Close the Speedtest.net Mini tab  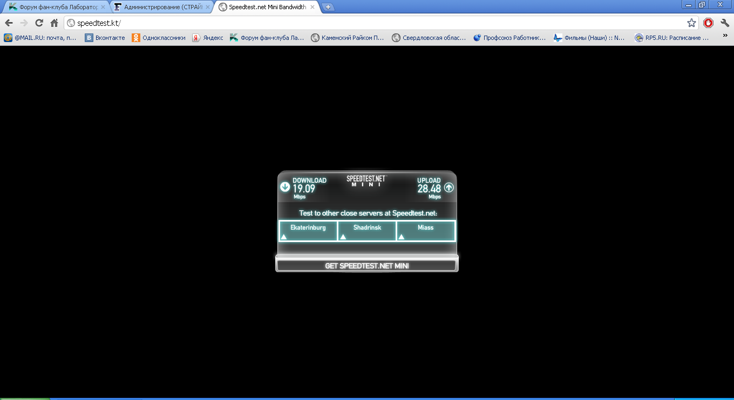point(312,8)
